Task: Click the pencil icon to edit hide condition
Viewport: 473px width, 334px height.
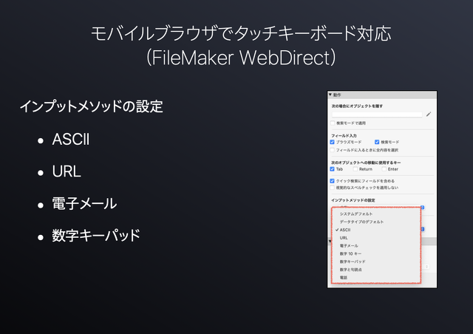Action: click(x=428, y=115)
